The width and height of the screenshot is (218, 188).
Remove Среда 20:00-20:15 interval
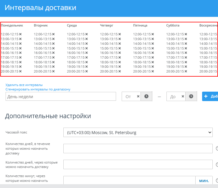pyautogui.click(x=87, y=71)
